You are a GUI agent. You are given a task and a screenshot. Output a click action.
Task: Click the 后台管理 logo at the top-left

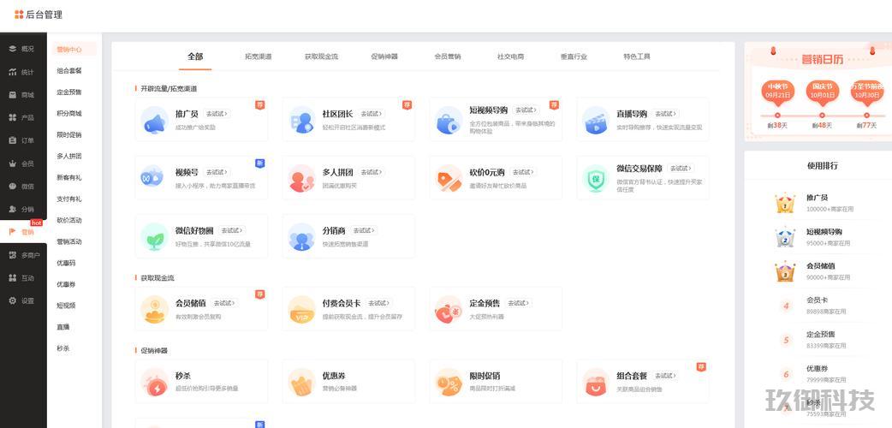pos(39,15)
